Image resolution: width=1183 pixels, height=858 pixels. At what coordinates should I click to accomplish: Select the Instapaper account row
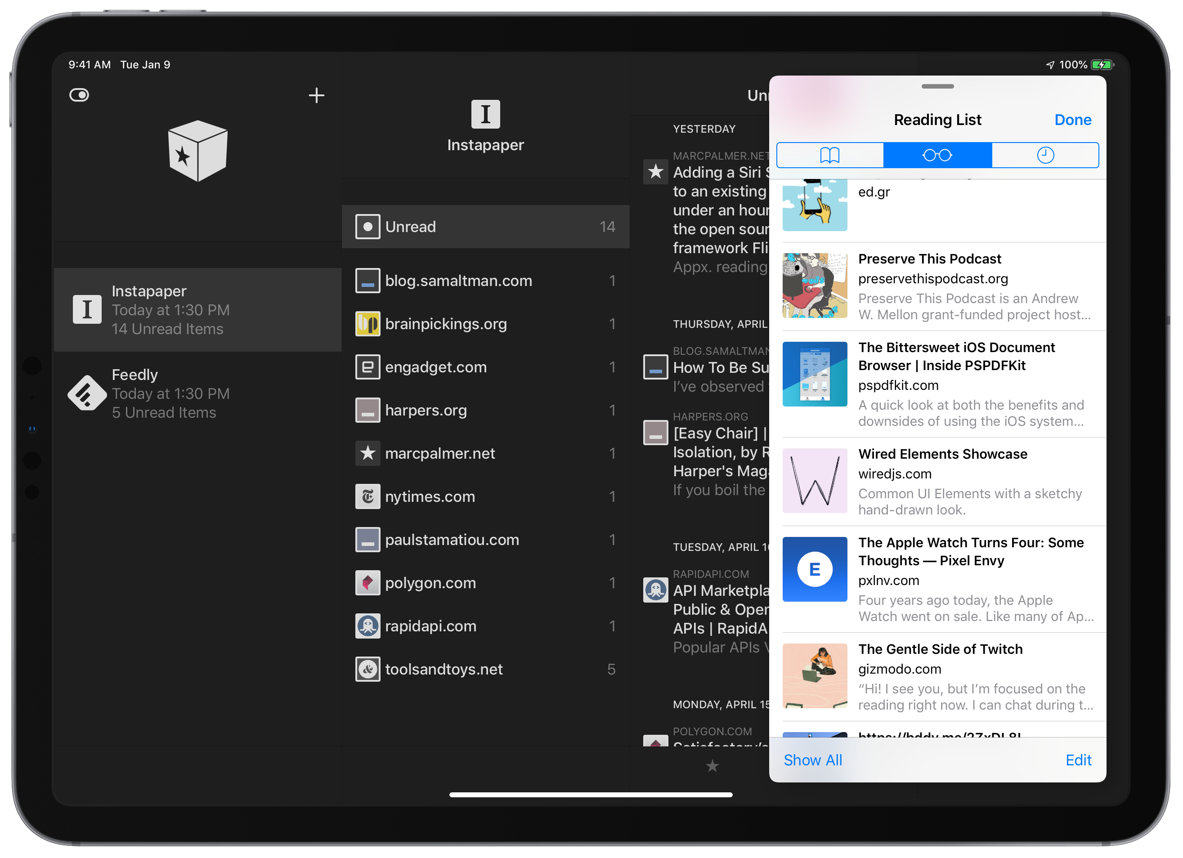click(197, 310)
